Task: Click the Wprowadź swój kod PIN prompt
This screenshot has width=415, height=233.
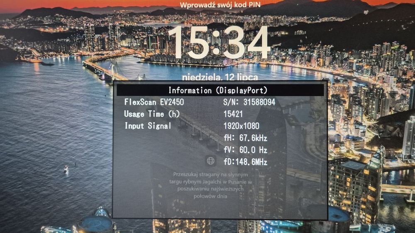Action: (x=220, y=5)
